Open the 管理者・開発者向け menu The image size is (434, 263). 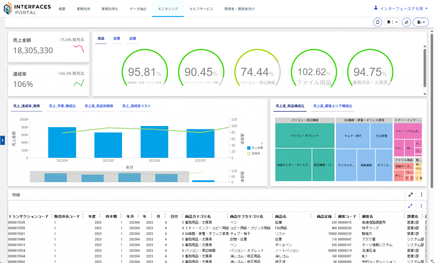click(x=239, y=9)
